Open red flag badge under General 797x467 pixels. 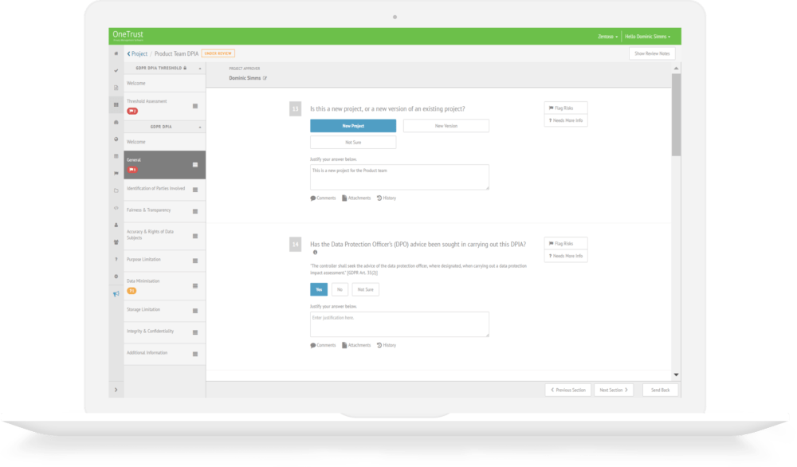(x=132, y=170)
